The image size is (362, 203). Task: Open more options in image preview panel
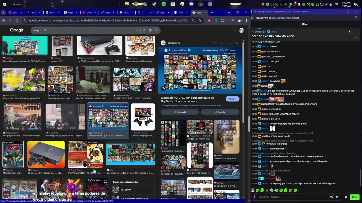[x=229, y=43]
